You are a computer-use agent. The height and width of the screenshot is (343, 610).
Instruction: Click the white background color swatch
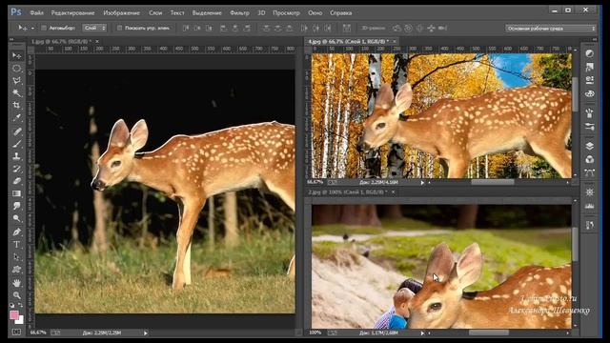tap(20, 320)
